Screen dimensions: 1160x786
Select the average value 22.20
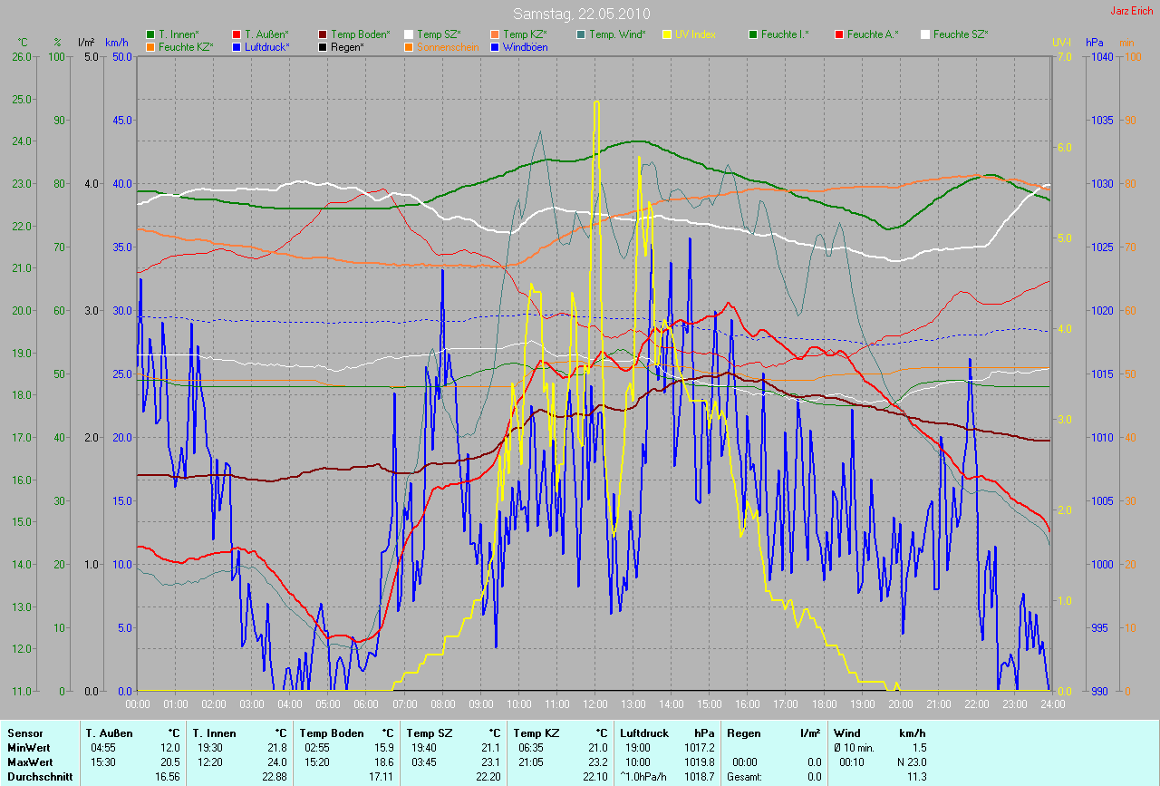[x=488, y=777]
